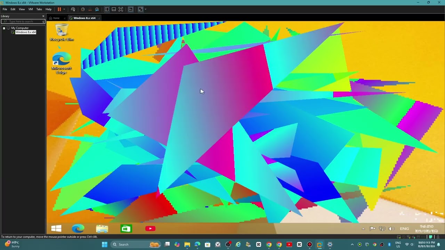Open the VM menu
Image resolution: width=445 pixels, height=250 pixels.
pos(31,9)
